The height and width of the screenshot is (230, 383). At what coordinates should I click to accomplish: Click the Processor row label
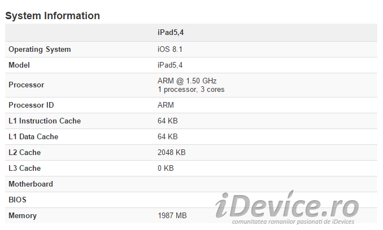tap(27, 85)
